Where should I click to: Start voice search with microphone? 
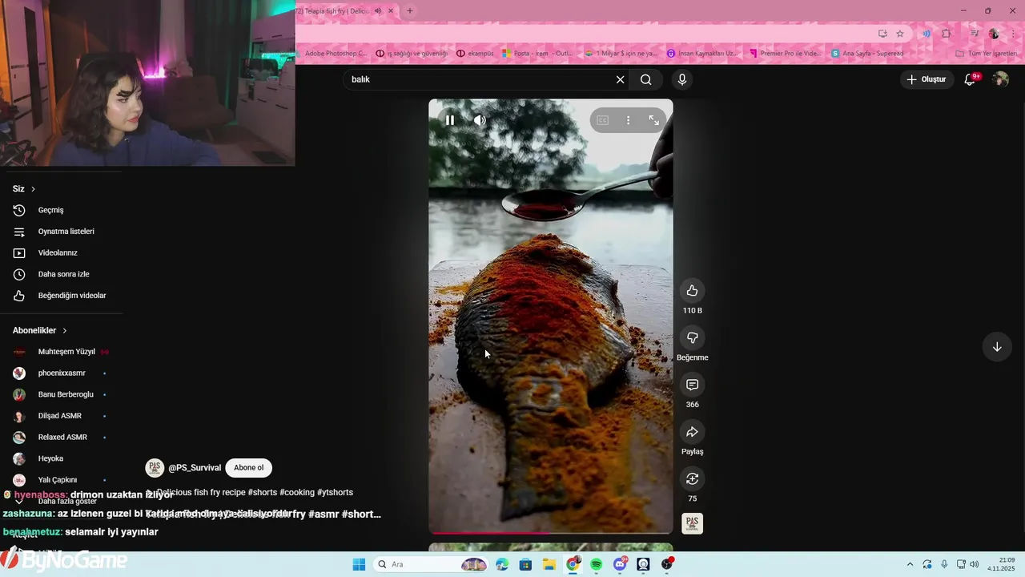point(682,79)
